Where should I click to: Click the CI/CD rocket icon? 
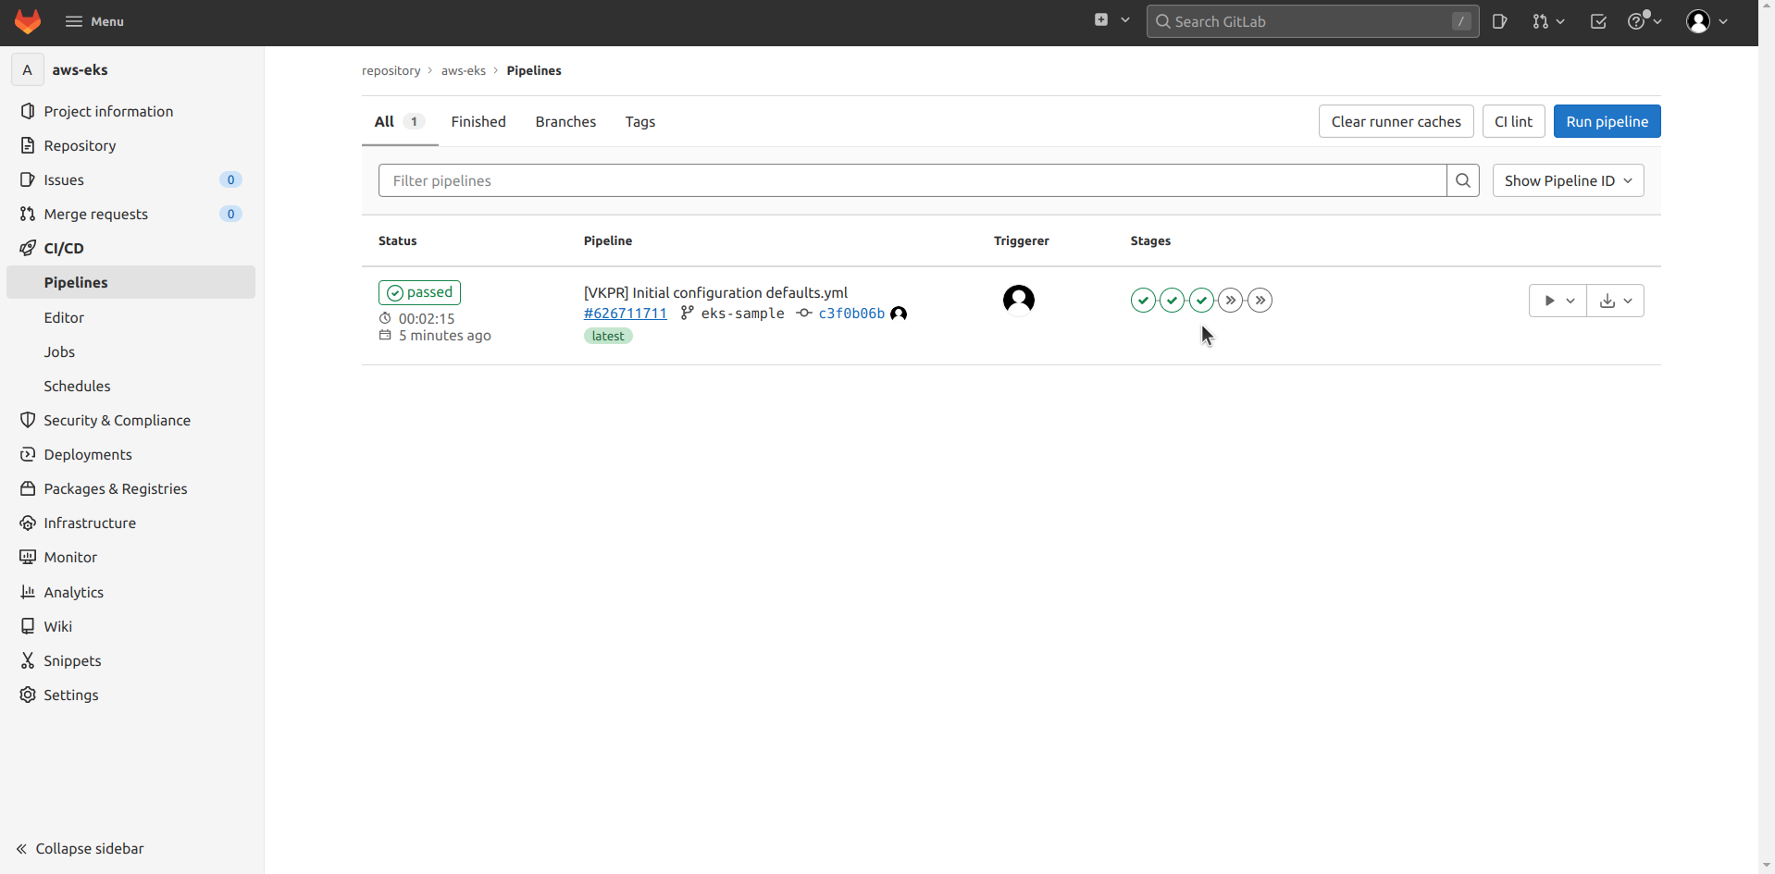[28, 248]
